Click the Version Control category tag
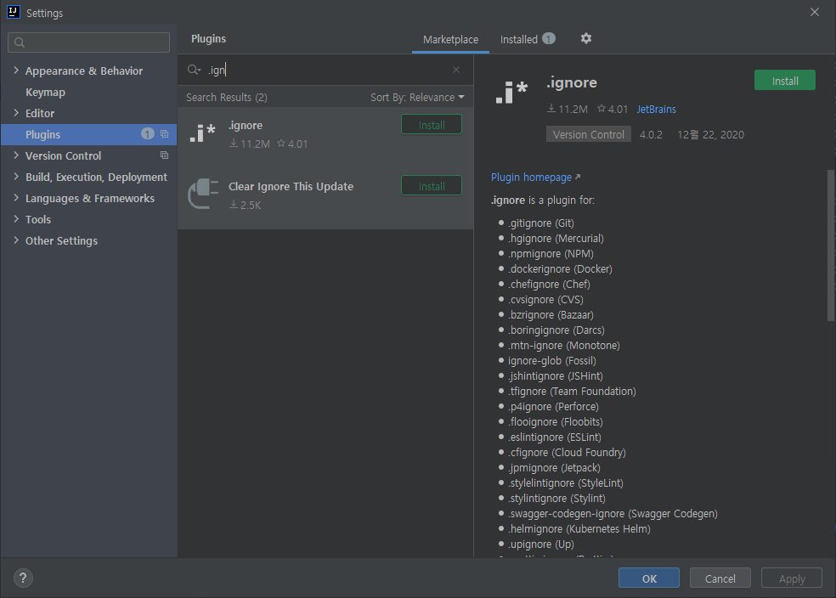The height and width of the screenshot is (598, 836). tap(588, 134)
